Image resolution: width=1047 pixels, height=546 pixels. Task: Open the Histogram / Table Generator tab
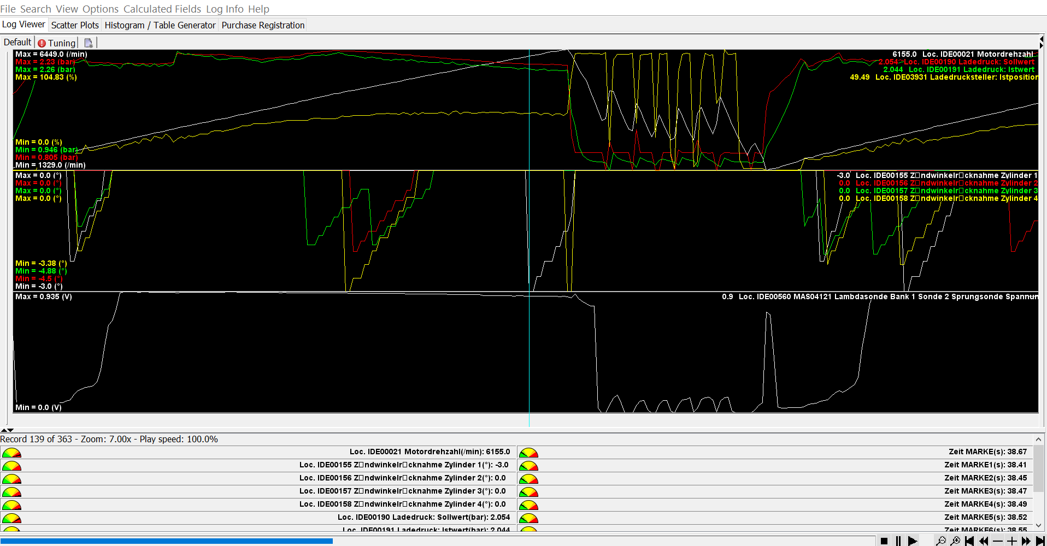[x=160, y=25]
